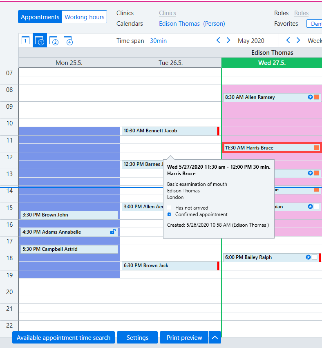322x348 pixels.
Task: Click Available appointment time search button
Action: [63, 337]
